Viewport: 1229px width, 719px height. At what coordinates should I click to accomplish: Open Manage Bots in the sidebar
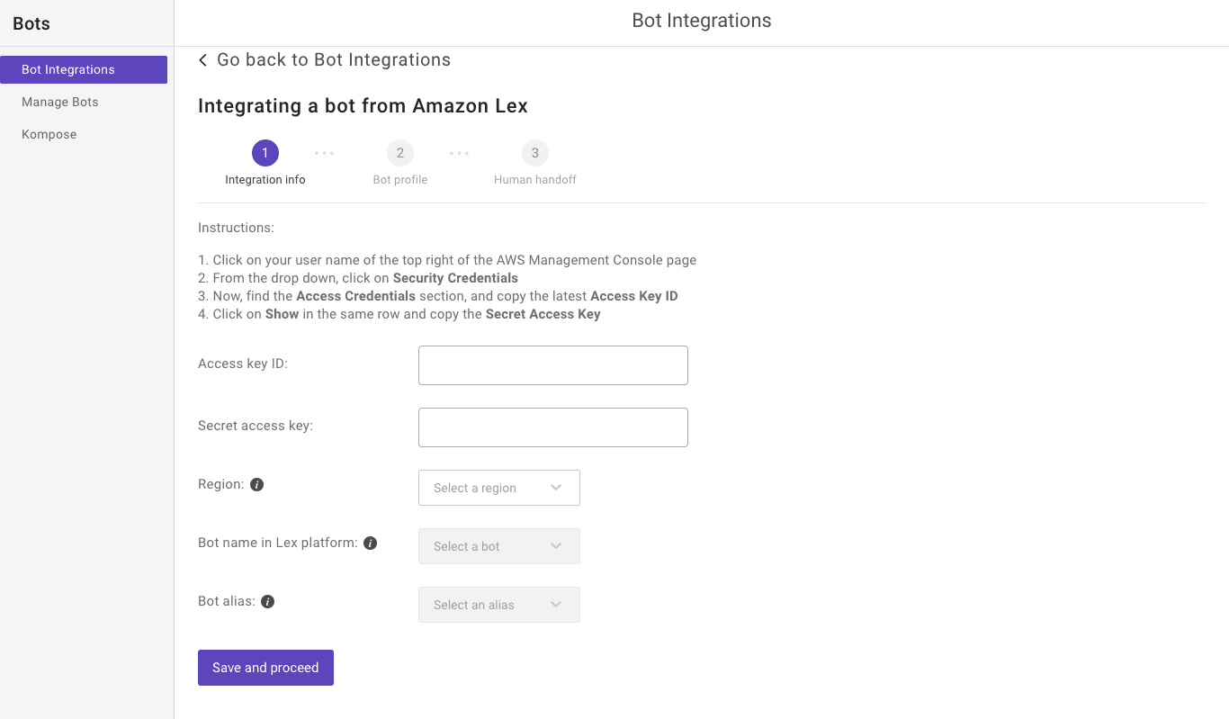coord(59,102)
